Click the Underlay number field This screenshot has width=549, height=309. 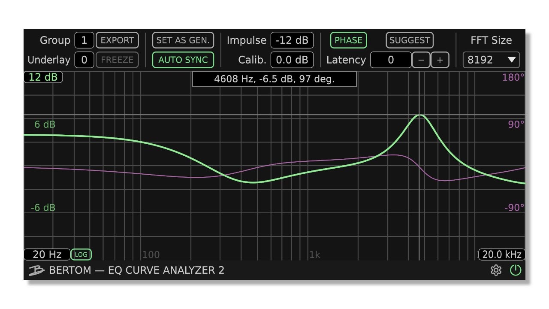click(84, 60)
